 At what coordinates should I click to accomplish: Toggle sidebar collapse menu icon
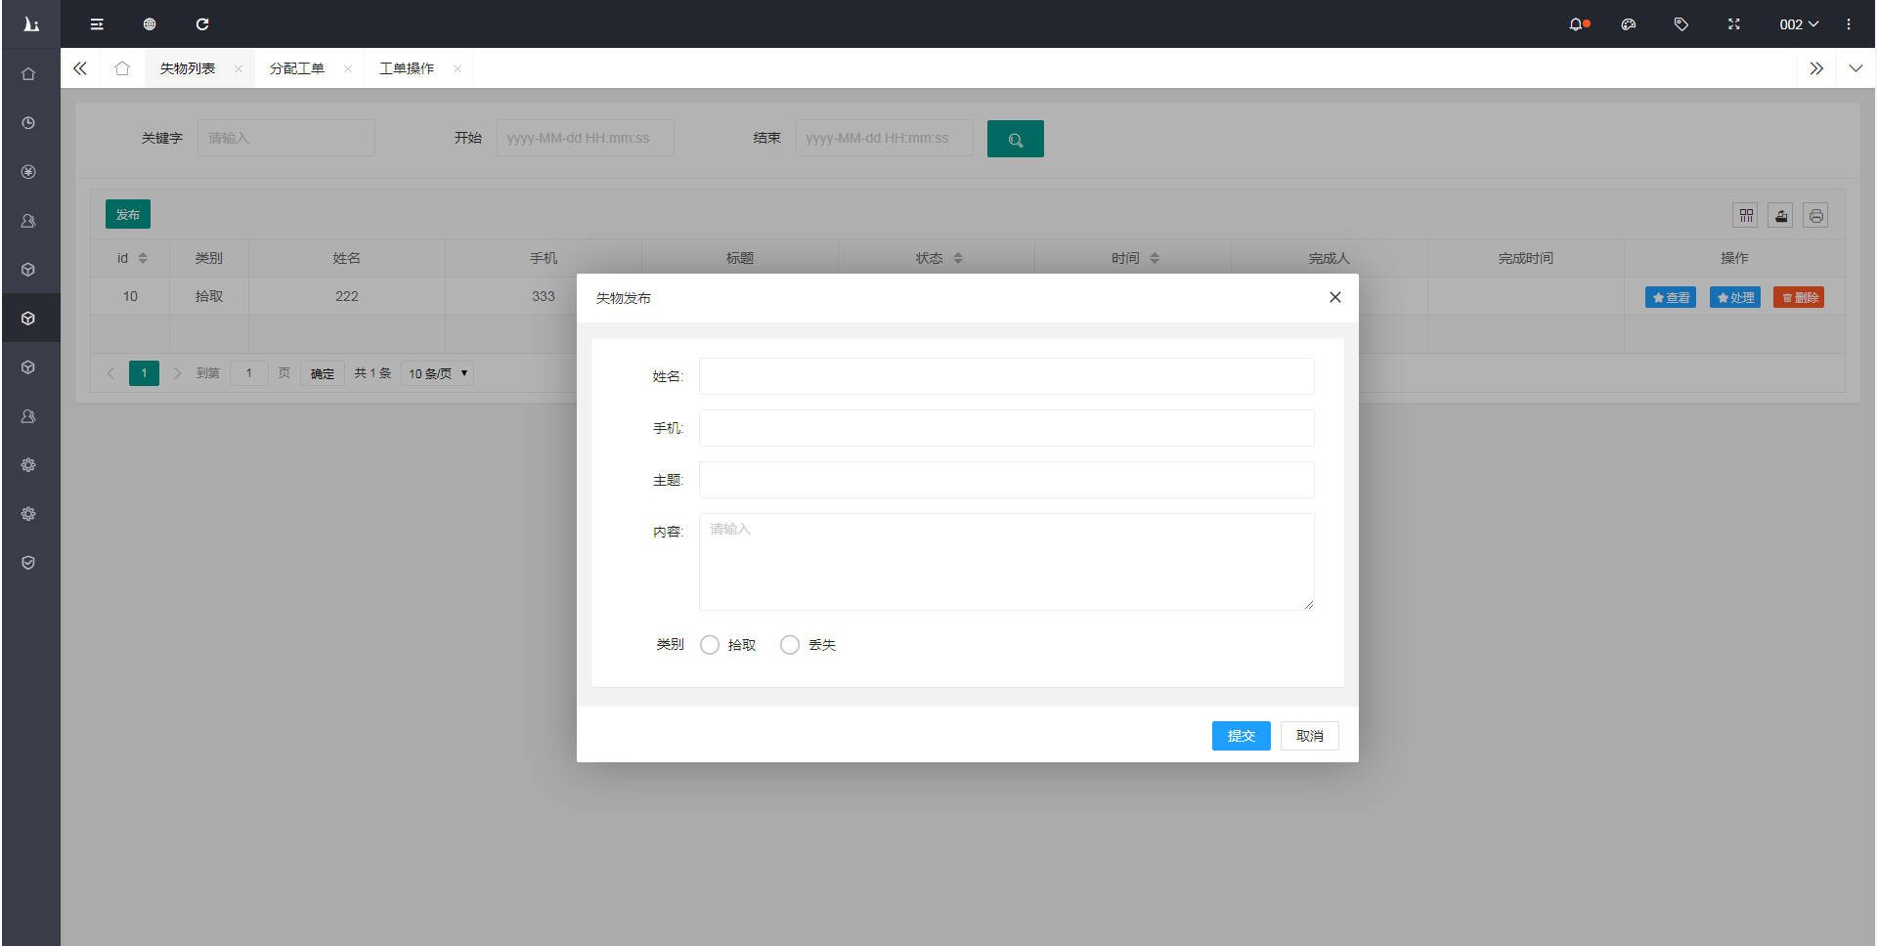click(97, 24)
